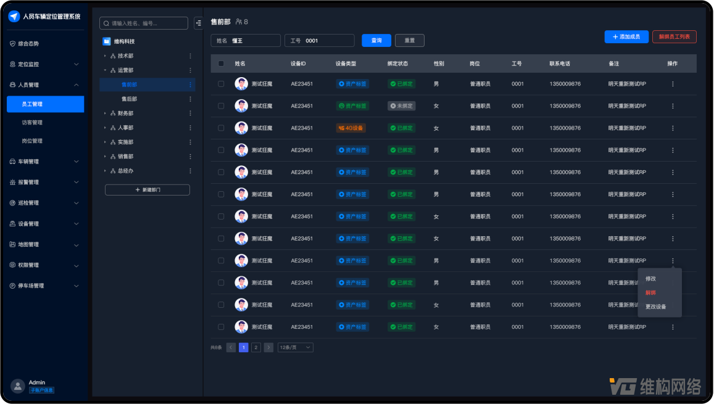Click three-dot menu next to 售后部
The image size is (714, 404).
[190, 99]
